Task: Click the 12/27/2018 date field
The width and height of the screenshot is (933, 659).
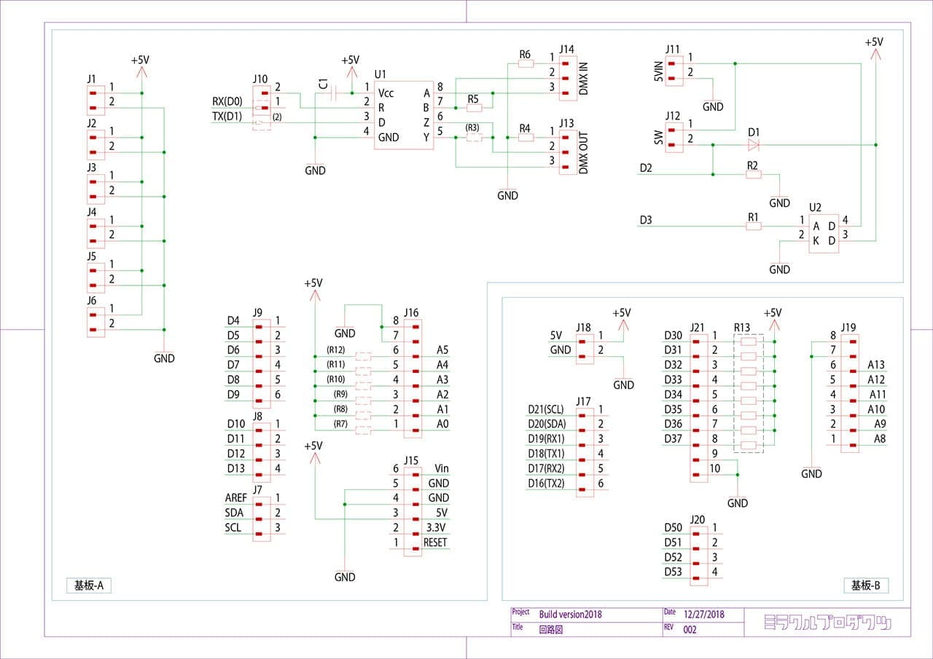Action: [x=703, y=614]
